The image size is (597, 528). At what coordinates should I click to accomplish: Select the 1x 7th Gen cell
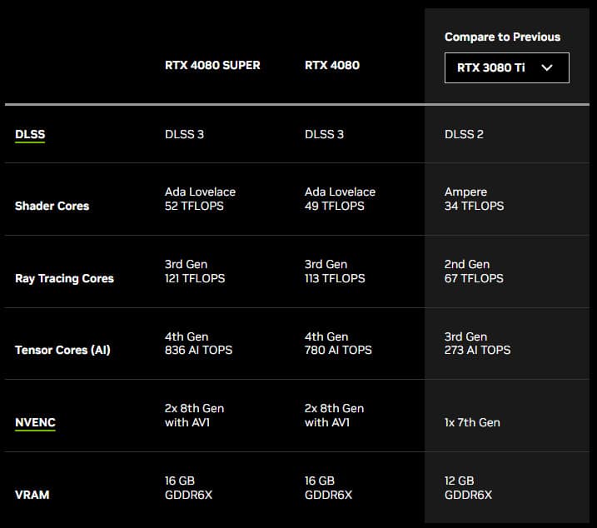[x=472, y=422]
